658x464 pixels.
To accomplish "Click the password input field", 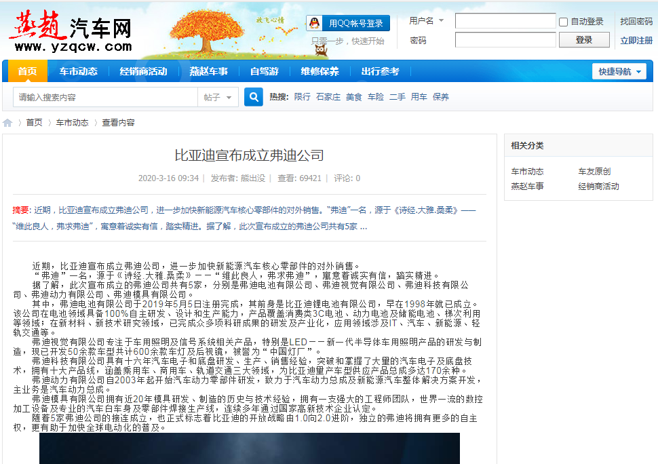I will pos(505,40).
